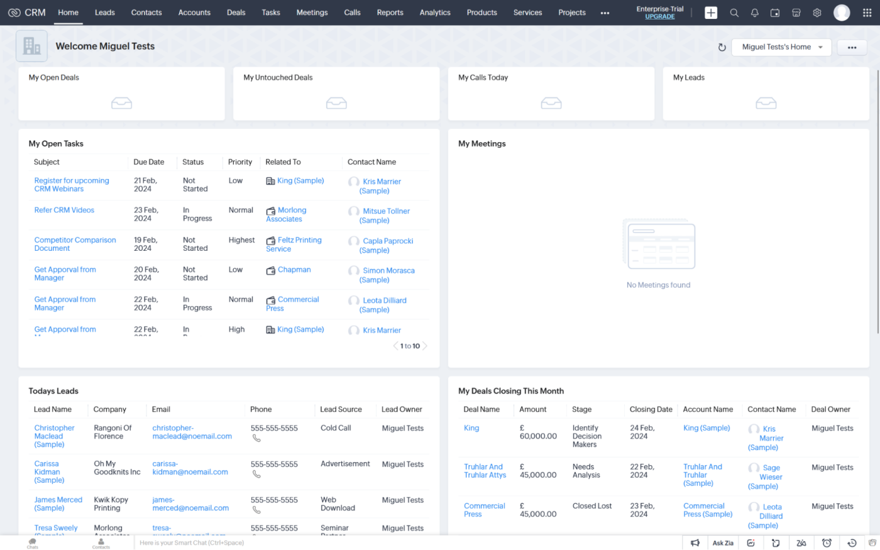Open the King deal
Screen dimensions: 880x550
tap(471, 428)
